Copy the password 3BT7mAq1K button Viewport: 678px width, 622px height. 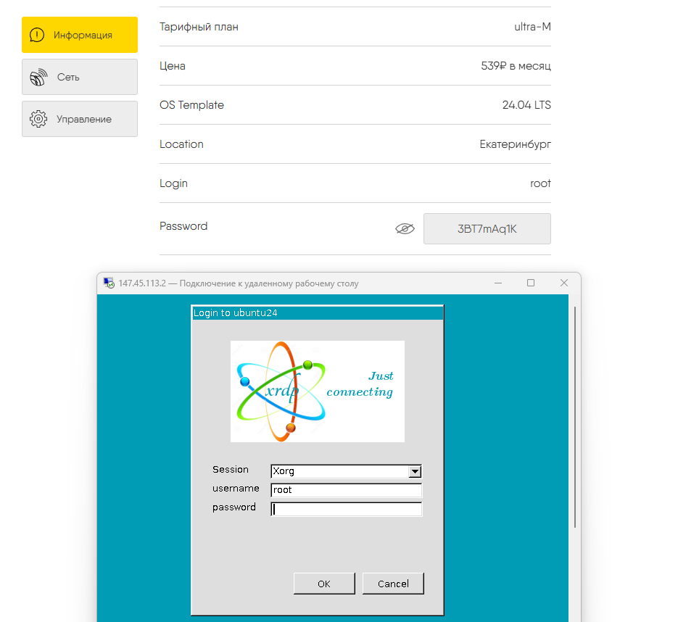click(487, 228)
